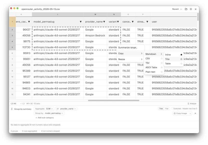Click the cell with value 113730
Viewport: 208px width, 145px height.
pyautogui.click(x=24, y=47)
